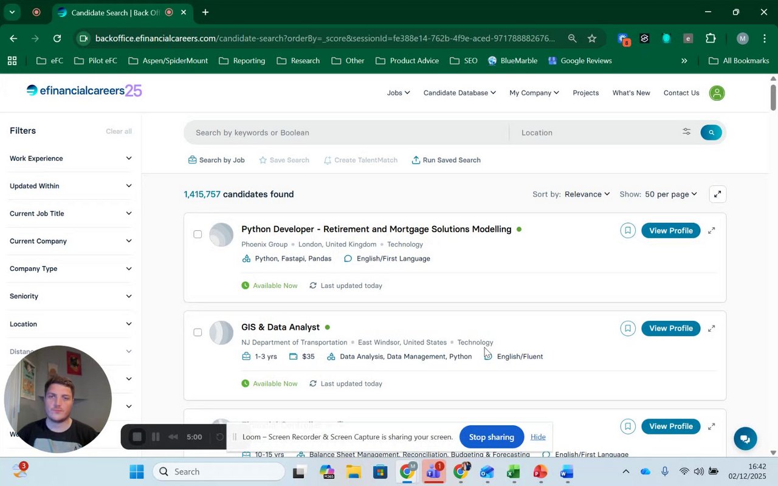The height and width of the screenshot is (486, 778).
Task: Open Microsoft Teams from the taskbar
Action: pyautogui.click(x=433, y=472)
